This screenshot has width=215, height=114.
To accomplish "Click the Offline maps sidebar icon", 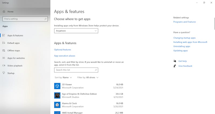I will [x=4, y=50].
